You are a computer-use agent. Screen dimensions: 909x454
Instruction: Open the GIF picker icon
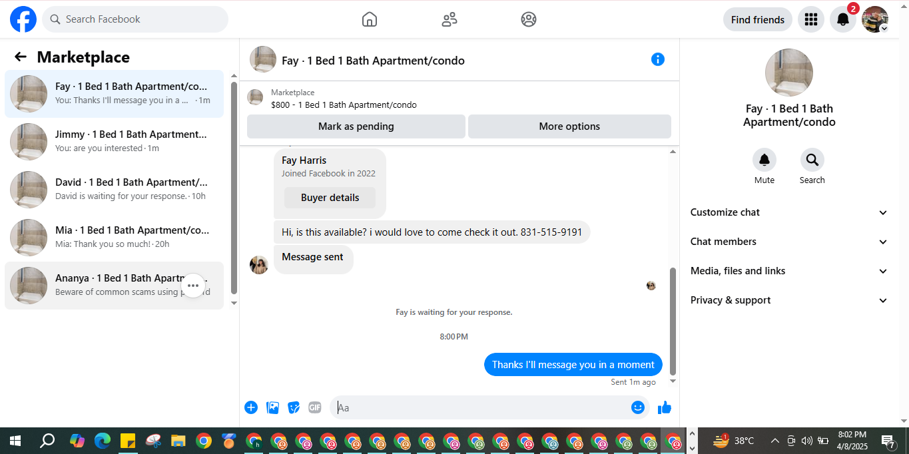pos(315,407)
